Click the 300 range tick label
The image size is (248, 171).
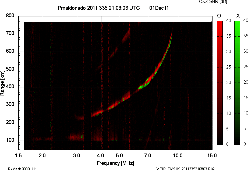point(10,104)
